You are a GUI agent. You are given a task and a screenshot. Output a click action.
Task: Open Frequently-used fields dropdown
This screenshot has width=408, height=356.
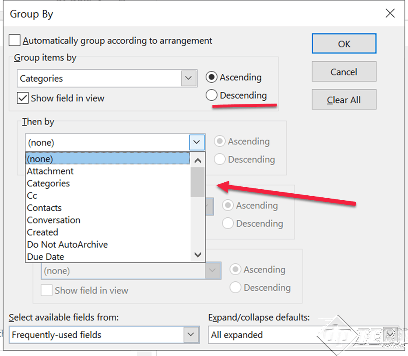pyautogui.click(x=191, y=334)
